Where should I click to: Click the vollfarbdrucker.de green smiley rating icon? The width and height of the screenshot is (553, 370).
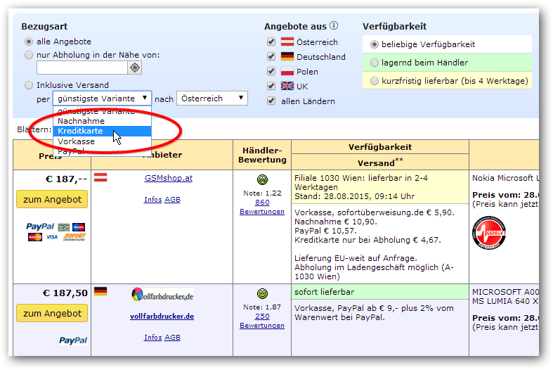coord(262,293)
